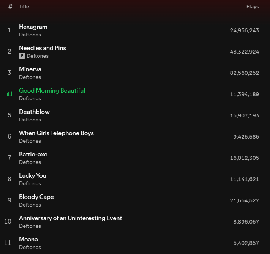The height and width of the screenshot is (254, 270).
Task: Click the # column header
Action: coord(10,6)
